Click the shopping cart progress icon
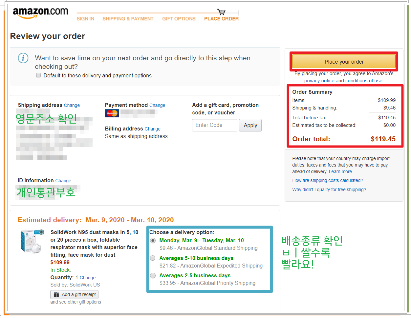This screenshot has height=318, width=411. click(222, 12)
